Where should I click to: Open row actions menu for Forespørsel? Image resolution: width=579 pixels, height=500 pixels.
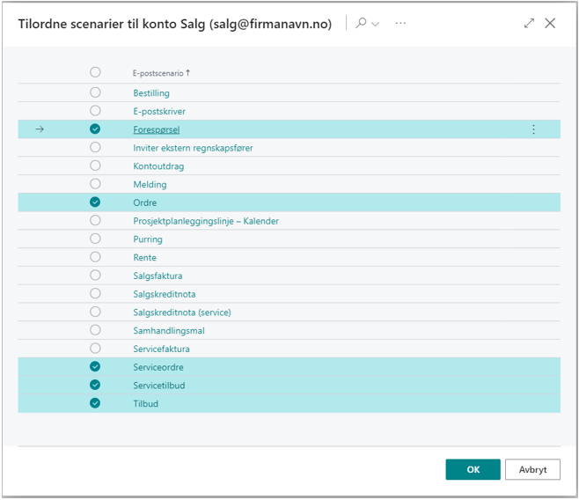[533, 129]
